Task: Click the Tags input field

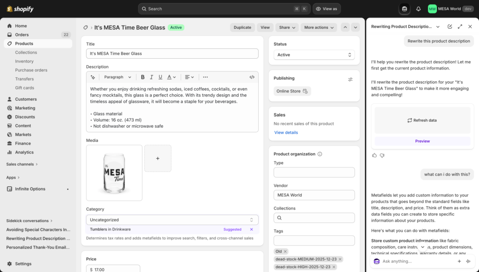Action: (x=314, y=239)
